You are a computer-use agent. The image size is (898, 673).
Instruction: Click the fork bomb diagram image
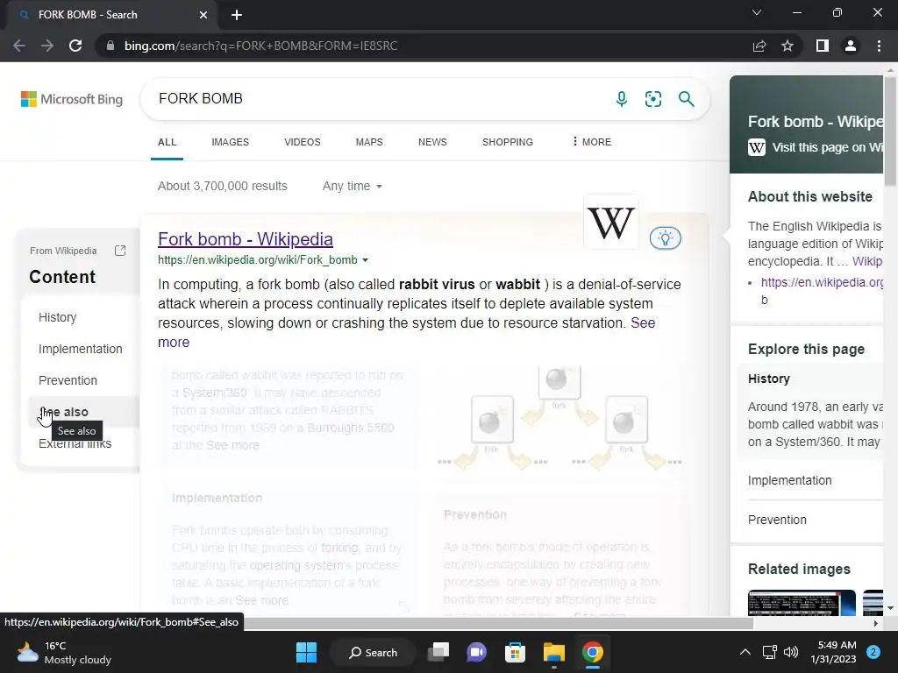(x=559, y=418)
